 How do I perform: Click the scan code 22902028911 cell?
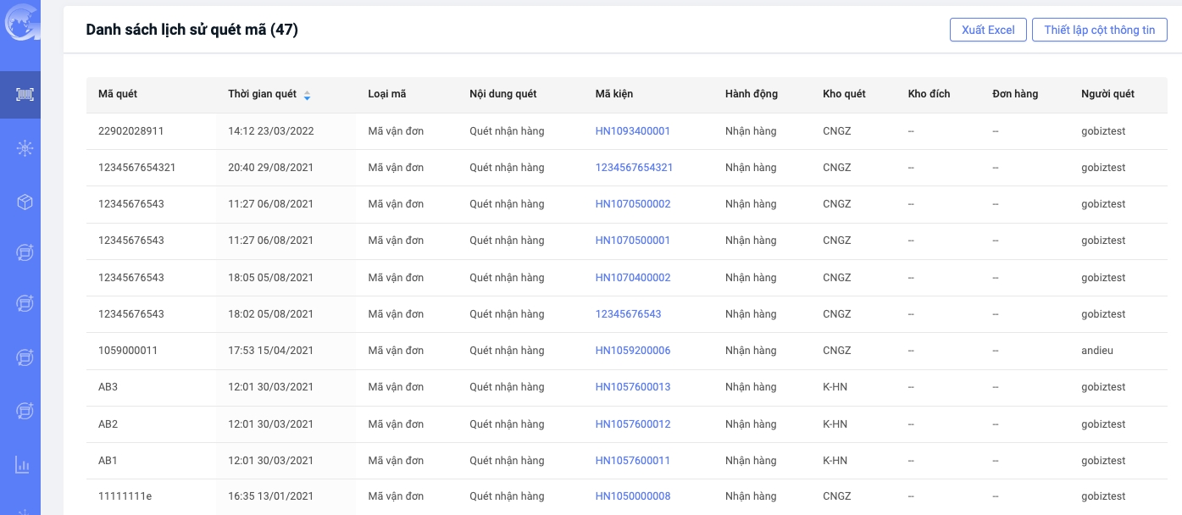point(130,131)
